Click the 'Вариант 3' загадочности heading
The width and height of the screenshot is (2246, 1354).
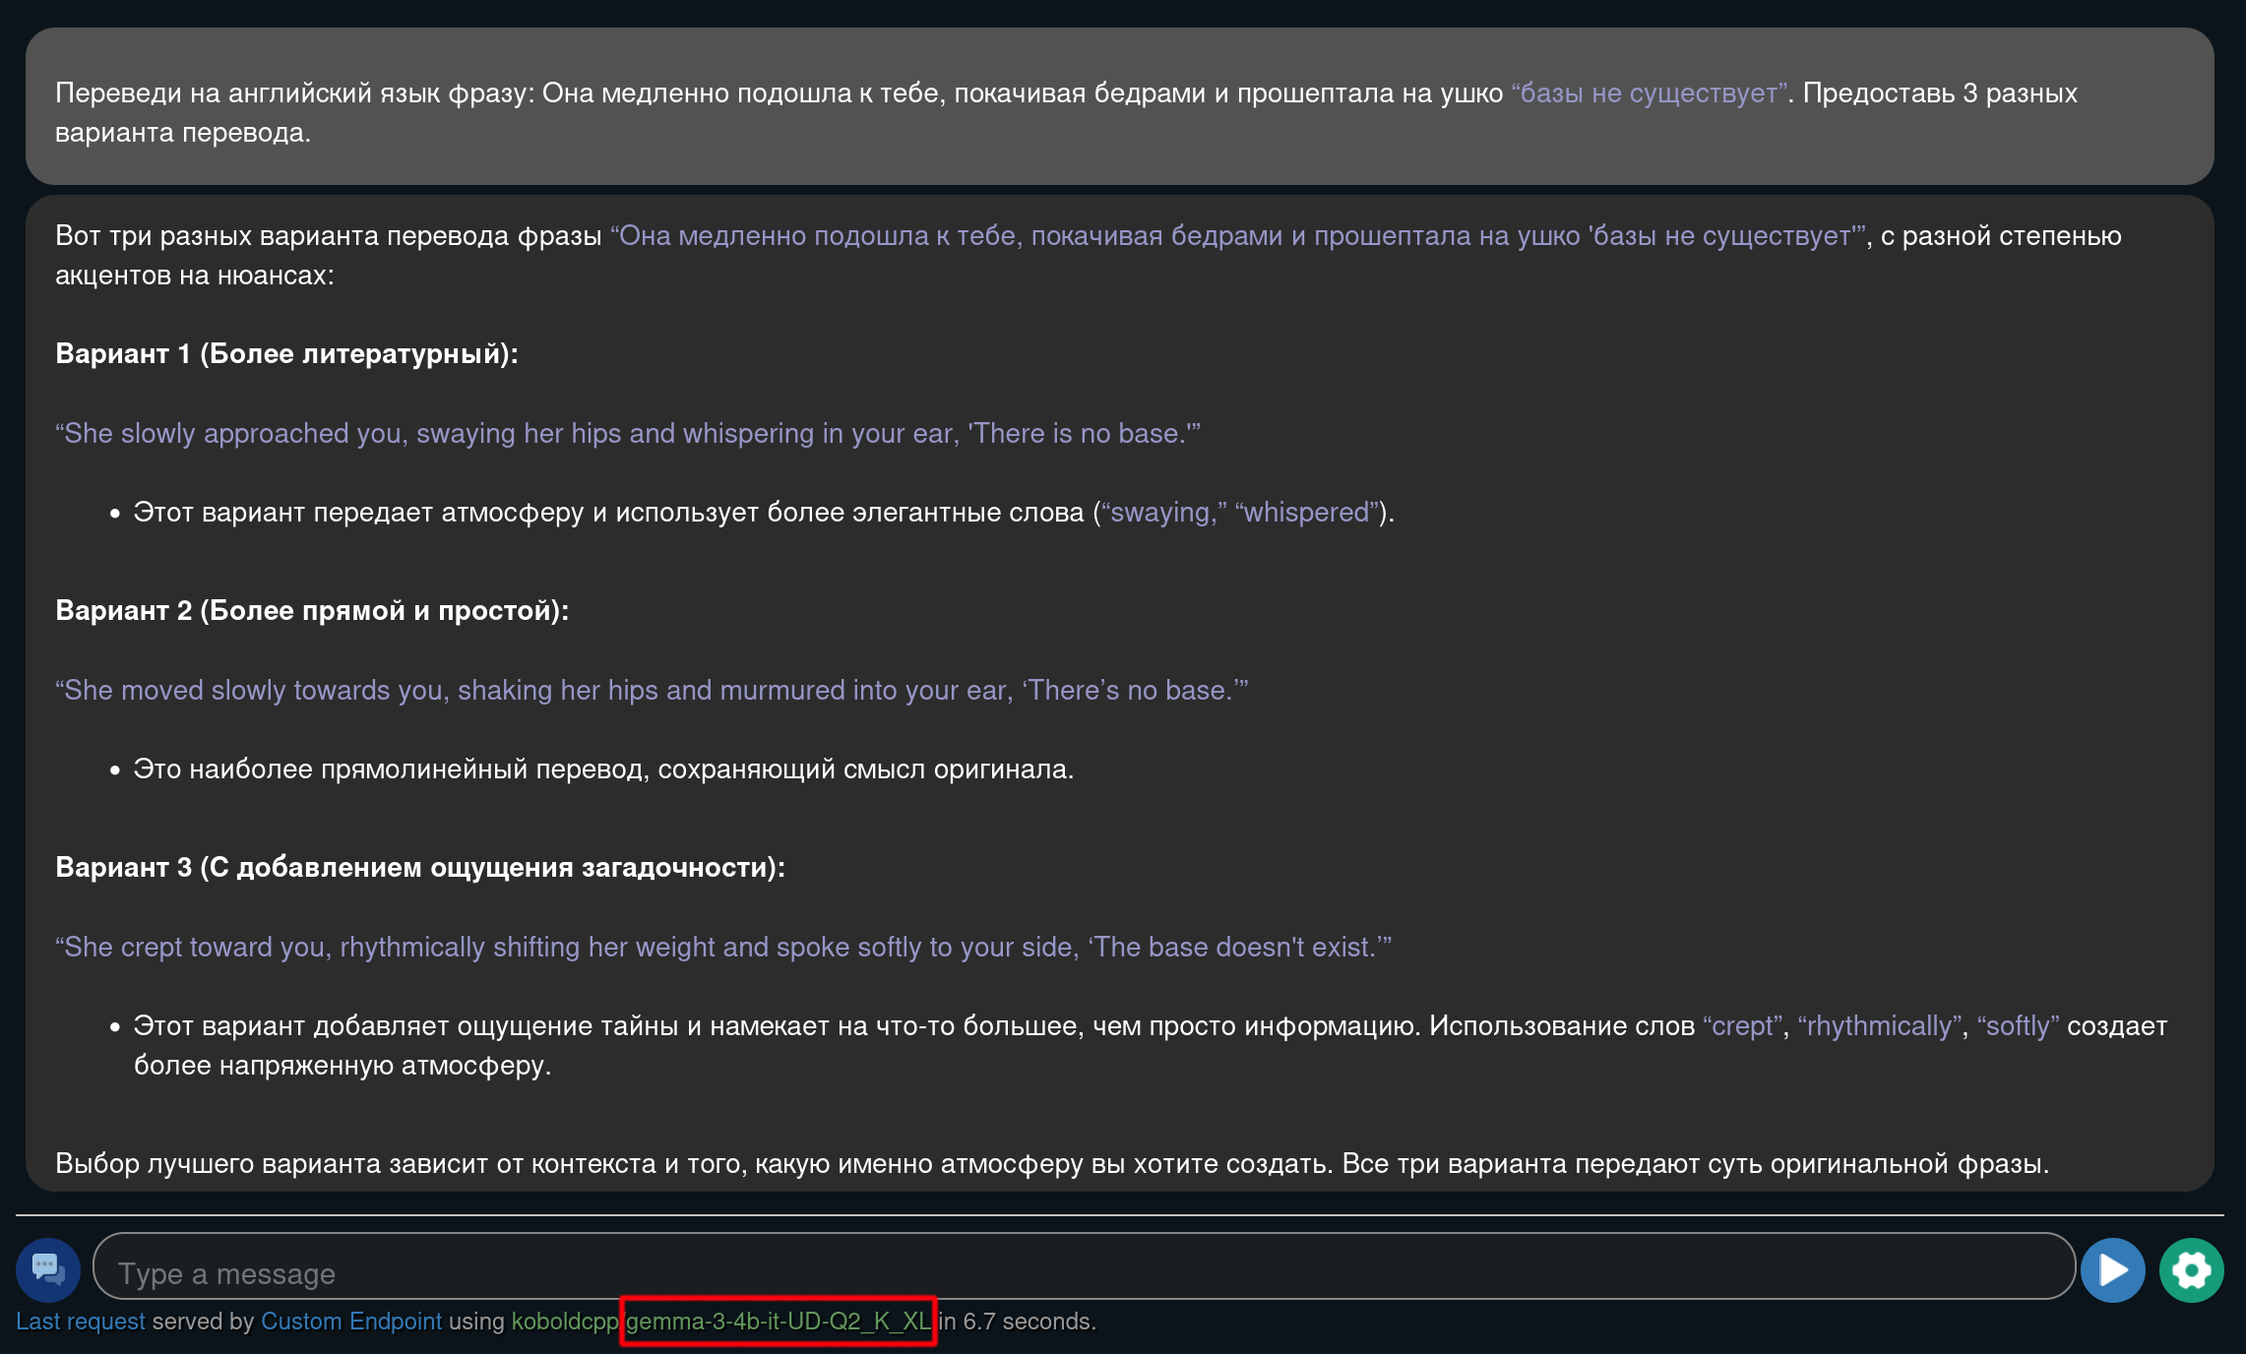coord(420,868)
